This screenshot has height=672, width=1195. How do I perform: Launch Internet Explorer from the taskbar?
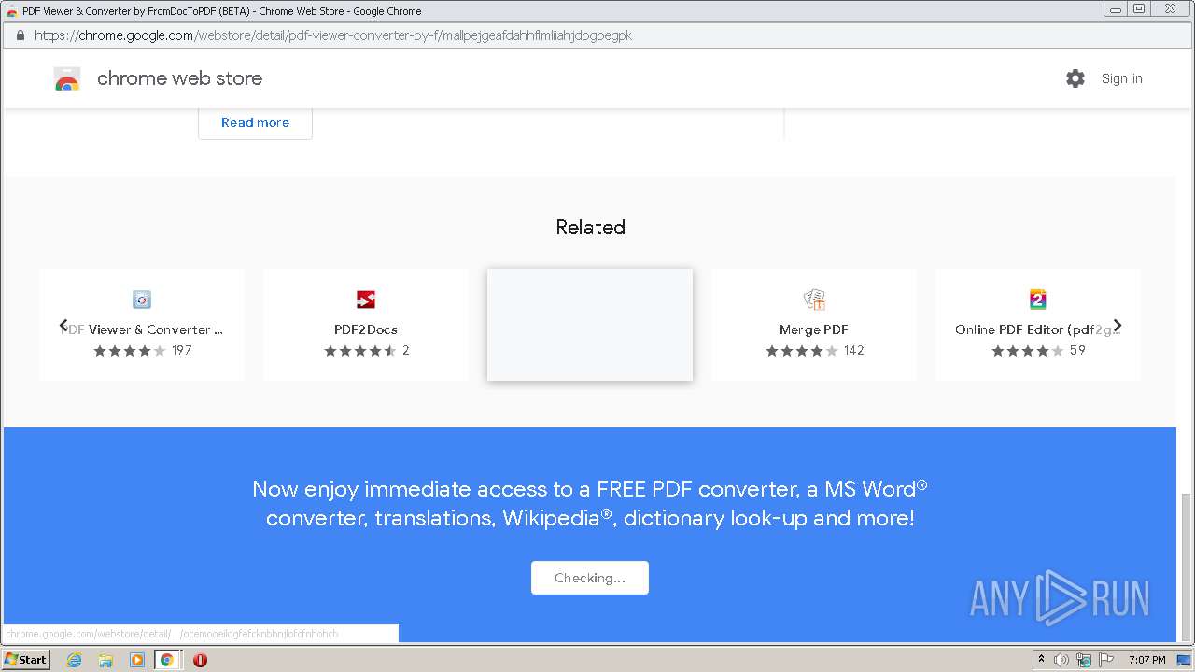click(74, 660)
